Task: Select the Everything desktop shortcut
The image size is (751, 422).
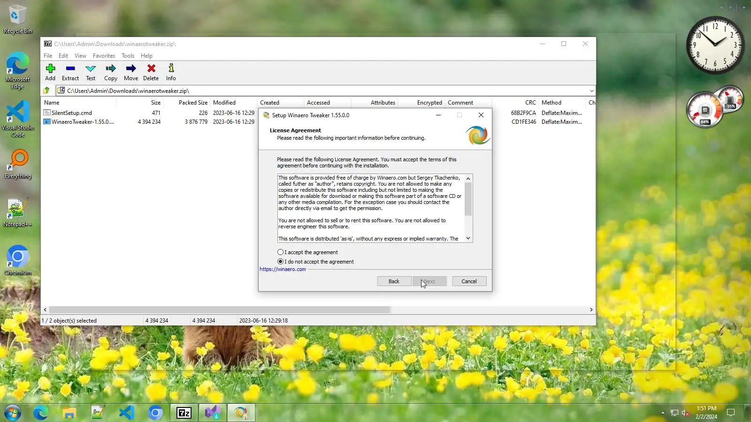Action: 18,165
